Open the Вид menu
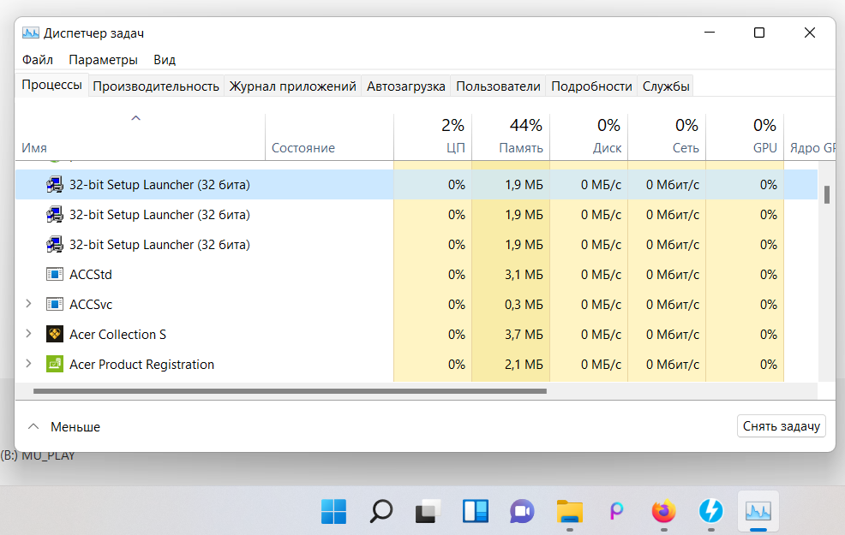The width and height of the screenshot is (845, 535). point(165,60)
